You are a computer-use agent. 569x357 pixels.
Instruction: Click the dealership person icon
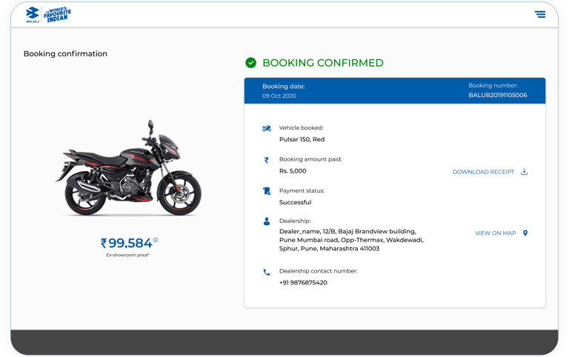click(x=267, y=221)
